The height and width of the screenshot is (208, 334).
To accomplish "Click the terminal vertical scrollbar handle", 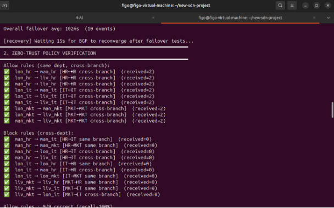I will (332, 110).
